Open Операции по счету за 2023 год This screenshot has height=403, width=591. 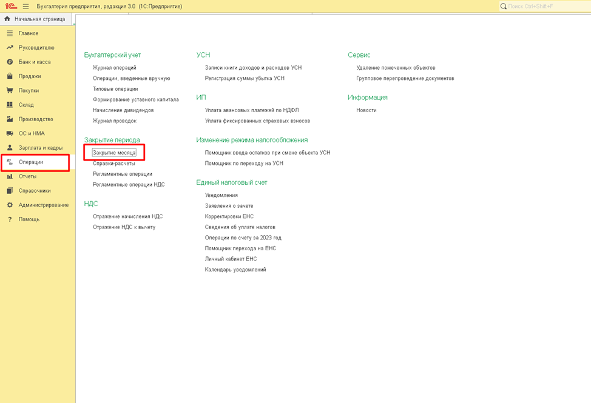point(243,238)
